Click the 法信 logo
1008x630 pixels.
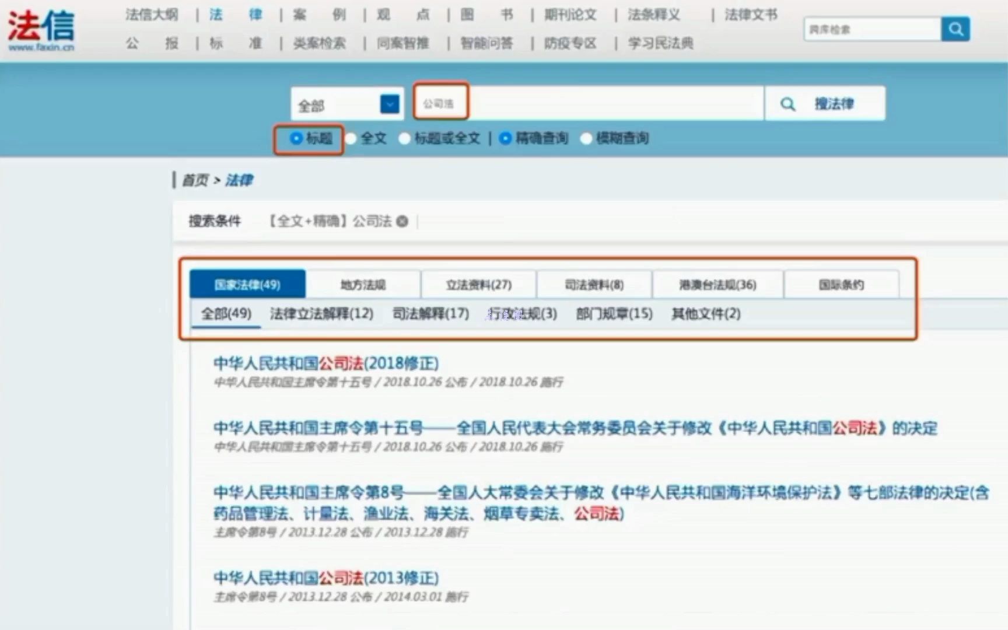coord(41,30)
